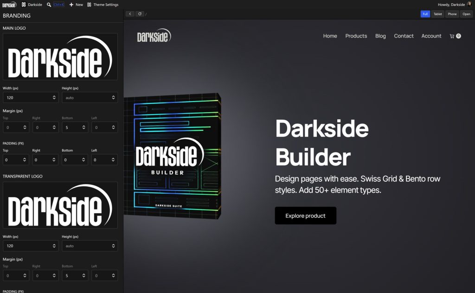Open Contact in preview navigation
The width and height of the screenshot is (475, 293).
(x=404, y=36)
